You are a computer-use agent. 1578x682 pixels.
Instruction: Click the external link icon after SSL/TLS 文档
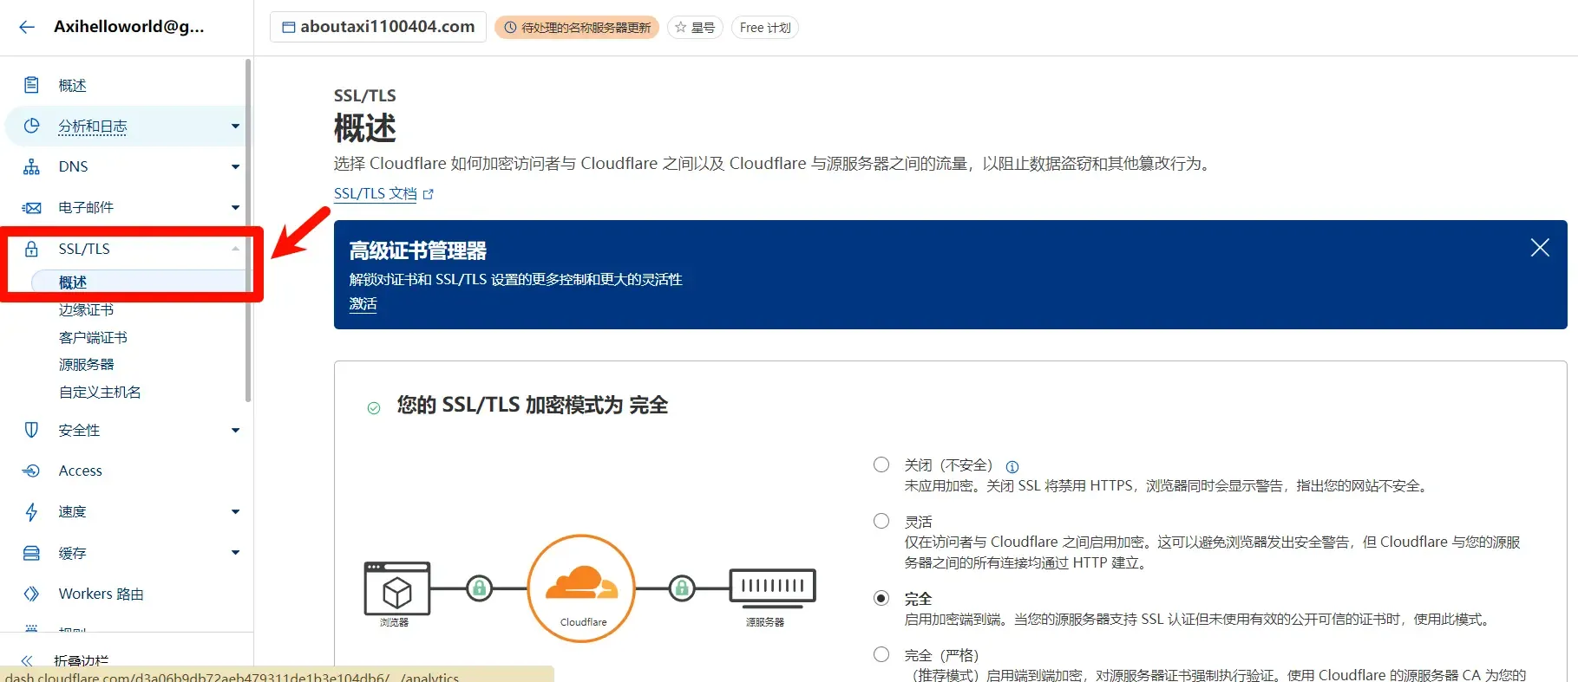pyautogui.click(x=428, y=194)
